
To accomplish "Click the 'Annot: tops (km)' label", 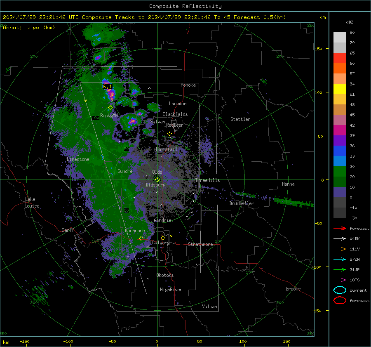I will pyautogui.click(x=29, y=28).
